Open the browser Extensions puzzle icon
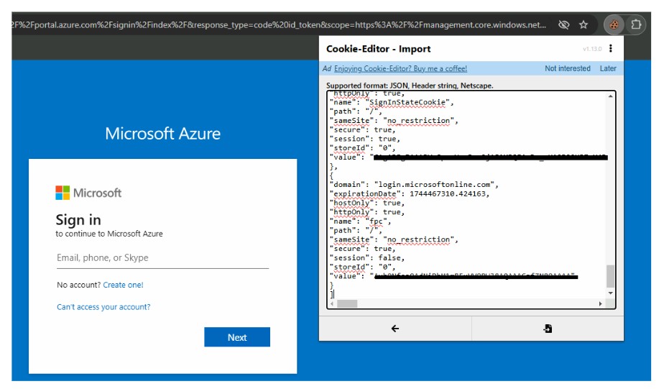 (636, 24)
